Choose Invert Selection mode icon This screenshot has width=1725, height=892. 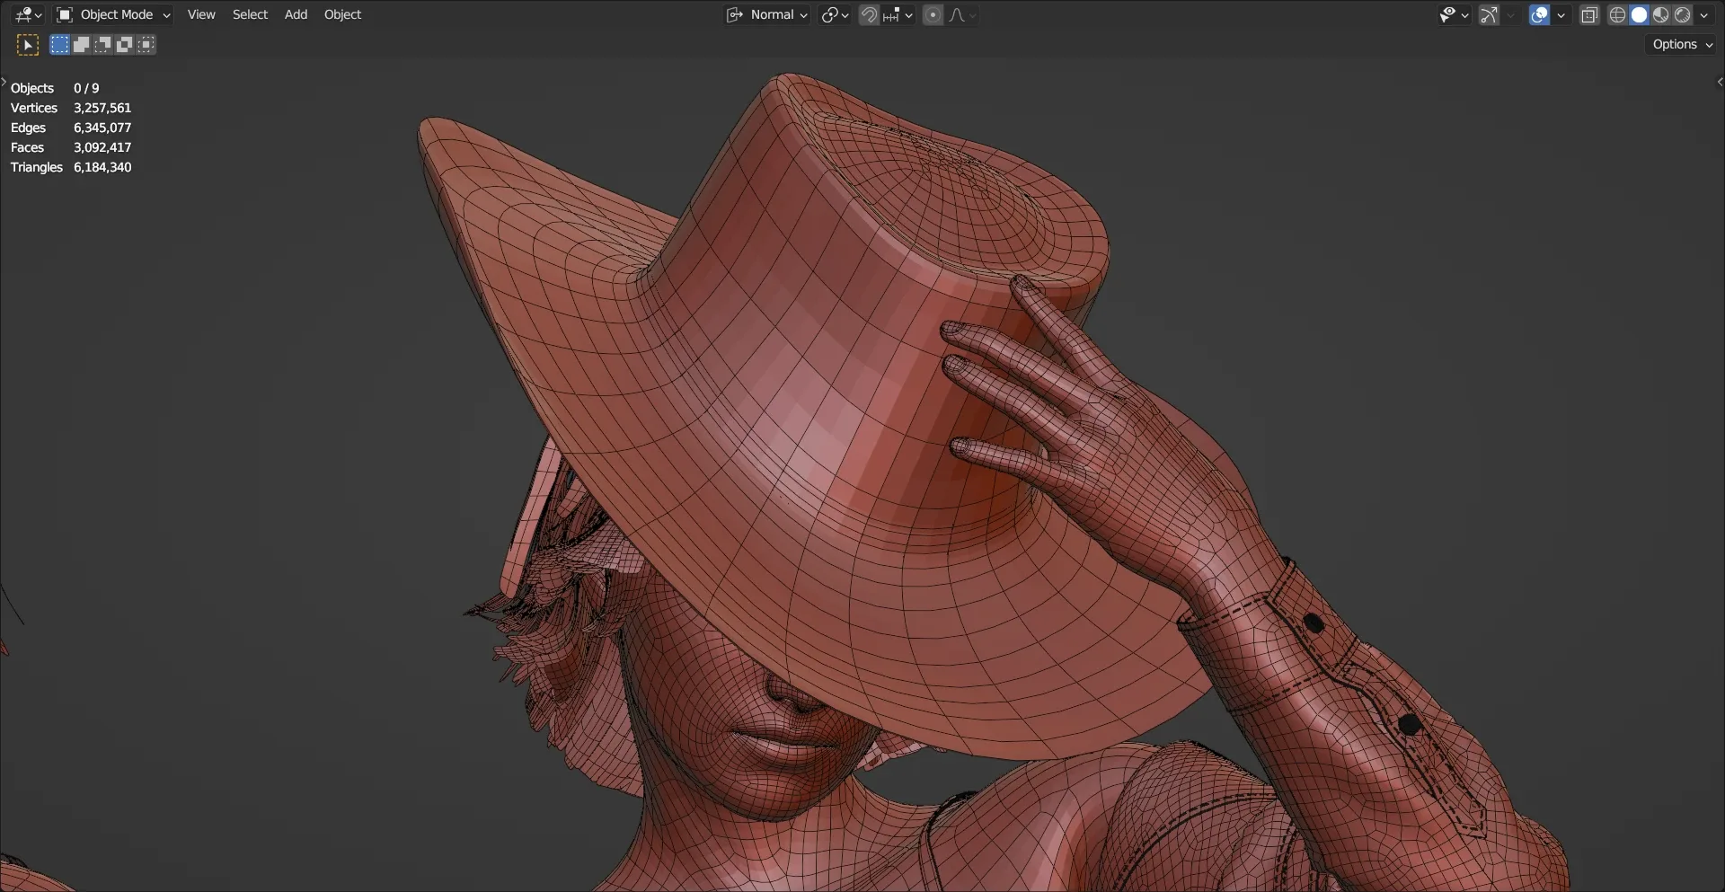click(x=124, y=44)
